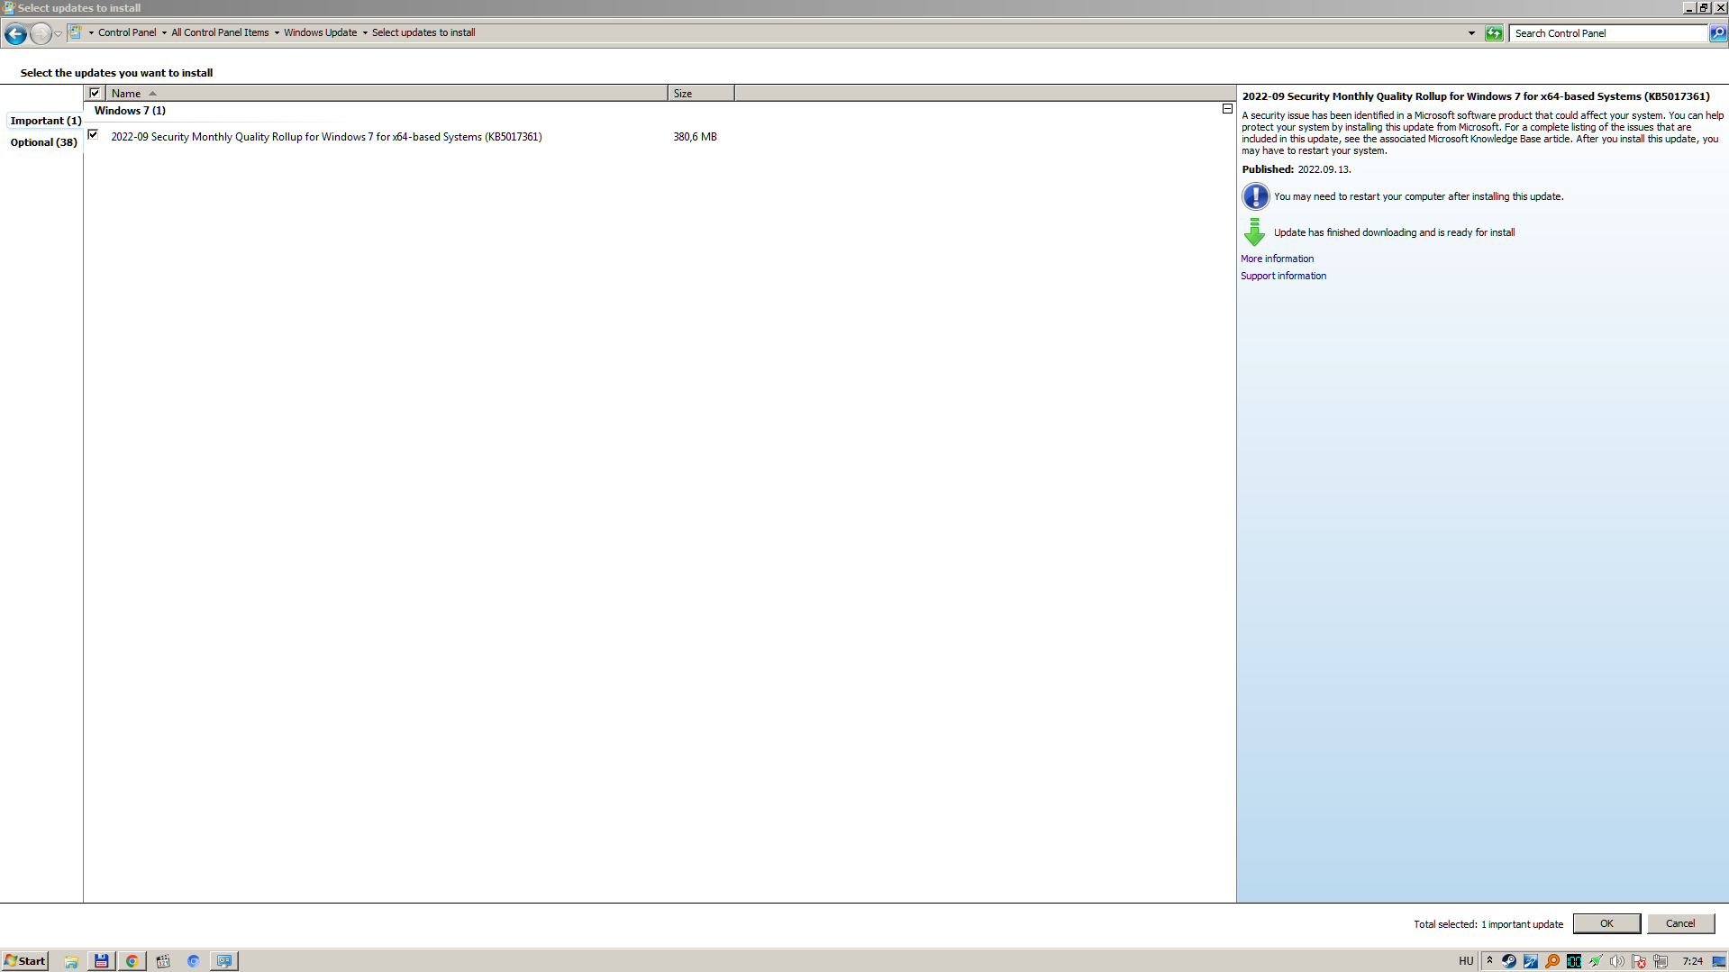The image size is (1729, 972).
Task: Open the Start menu
Action: pos(24,961)
